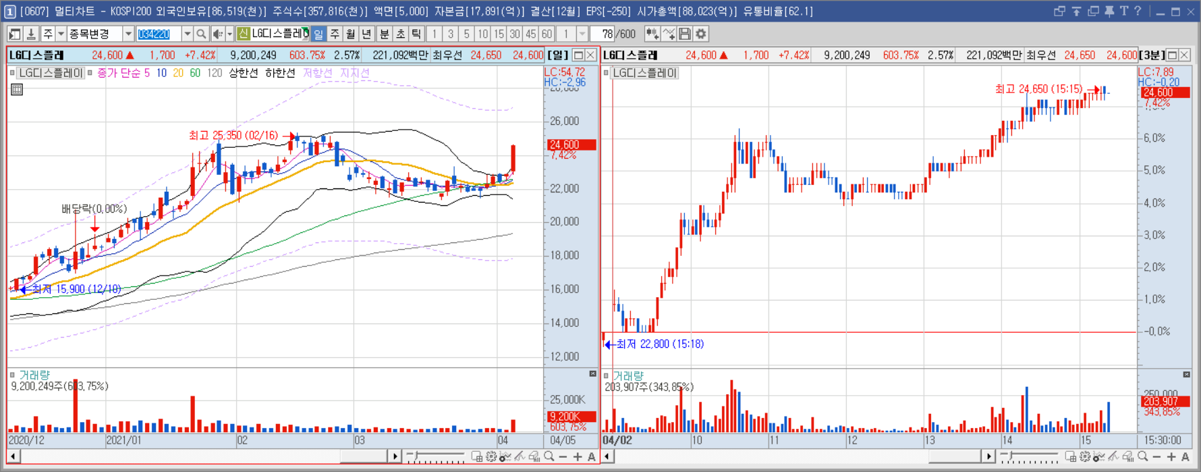Select the 일 (daily) period toggle

click(318, 34)
